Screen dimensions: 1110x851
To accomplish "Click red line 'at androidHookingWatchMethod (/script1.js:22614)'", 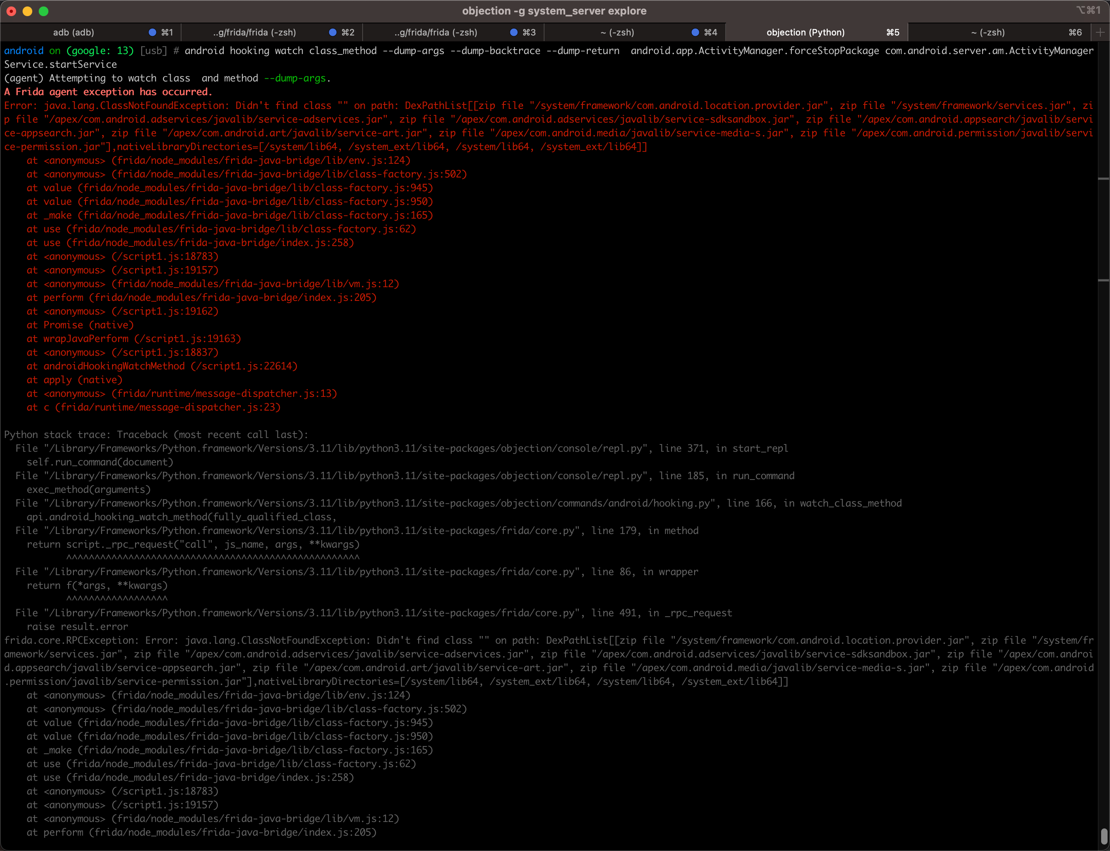I will click(x=162, y=366).
